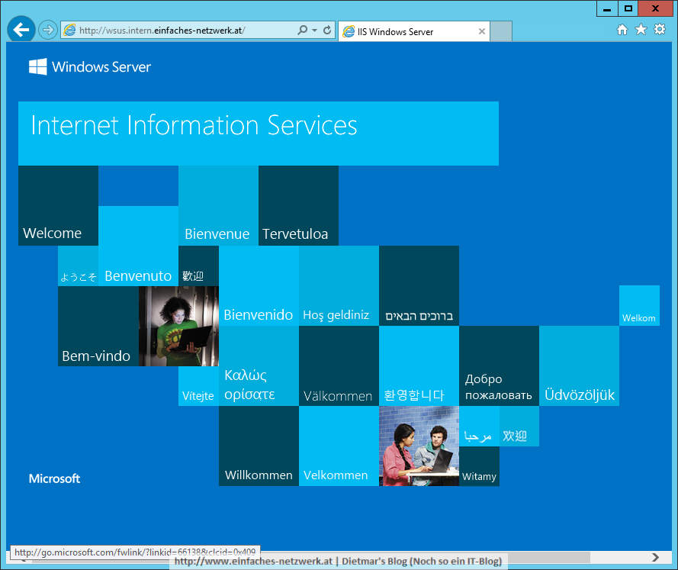Open a new tab with the blank tab button

pyautogui.click(x=501, y=31)
